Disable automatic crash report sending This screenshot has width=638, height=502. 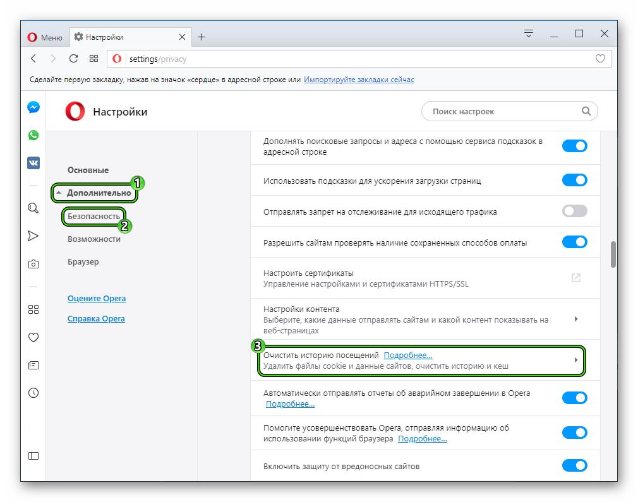pos(575,397)
